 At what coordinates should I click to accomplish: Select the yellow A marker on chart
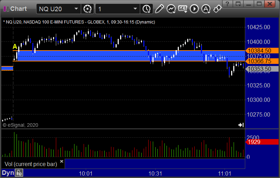tap(15, 47)
